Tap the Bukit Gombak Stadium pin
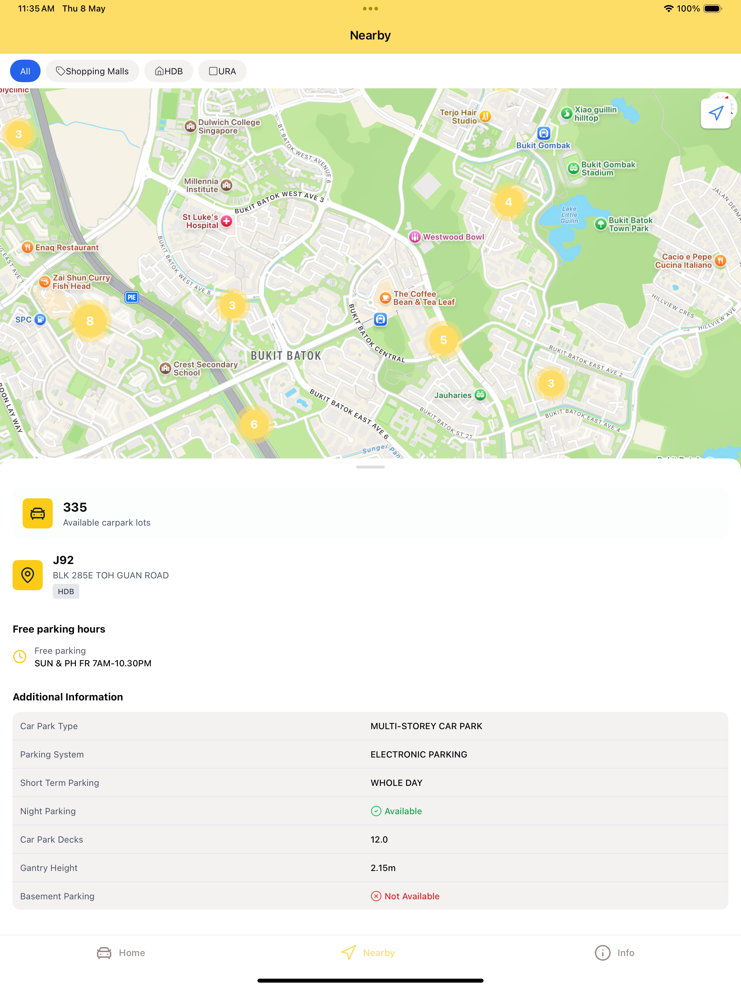 573,168
